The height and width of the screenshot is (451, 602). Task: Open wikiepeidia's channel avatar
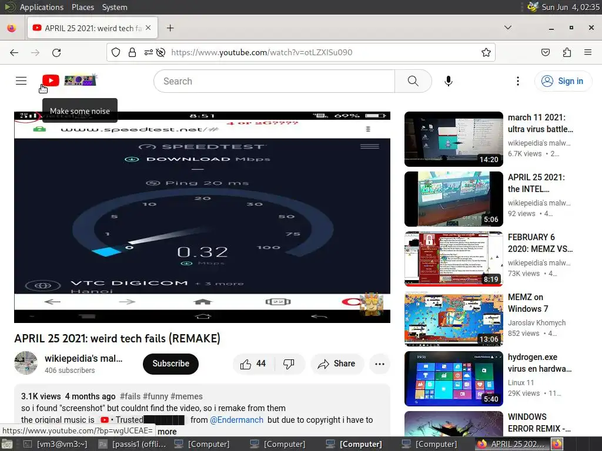click(26, 363)
